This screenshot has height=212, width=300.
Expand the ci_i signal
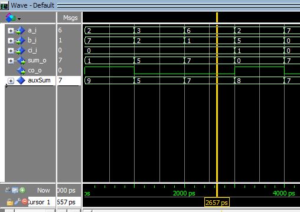point(11,51)
